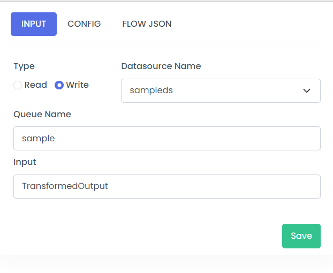The height and width of the screenshot is (273, 333).
Task: Switch to the CONFIG tab
Action: 84,24
